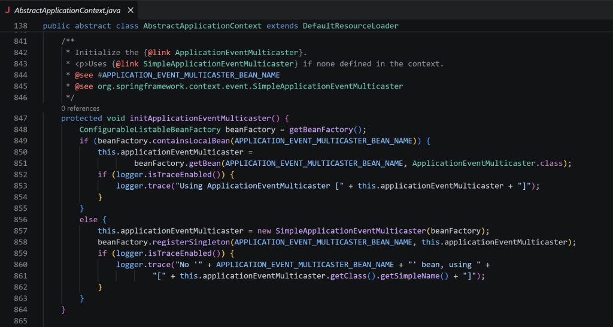Click line number 865 in the gutter

(x=21, y=321)
